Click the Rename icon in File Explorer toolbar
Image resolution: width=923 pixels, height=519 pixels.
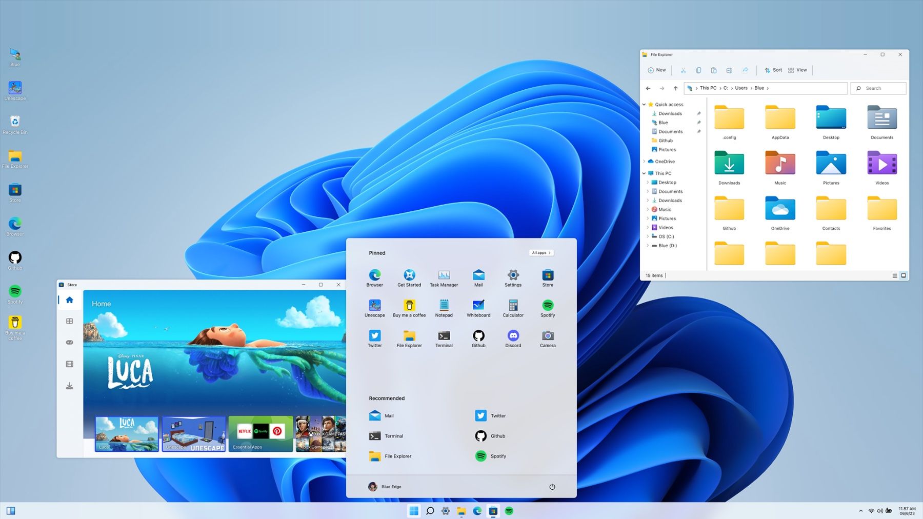(x=729, y=70)
